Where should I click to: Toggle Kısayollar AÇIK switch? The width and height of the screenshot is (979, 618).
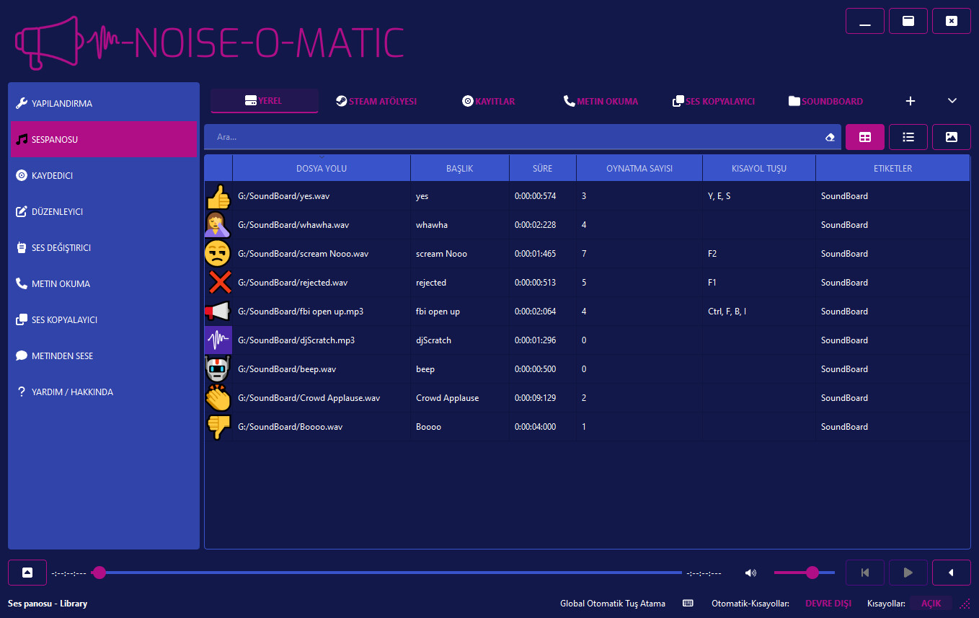(931, 603)
